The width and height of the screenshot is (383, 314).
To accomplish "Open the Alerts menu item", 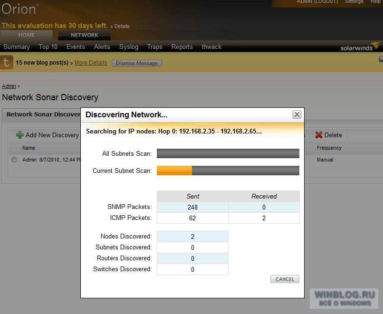I will (x=102, y=47).
